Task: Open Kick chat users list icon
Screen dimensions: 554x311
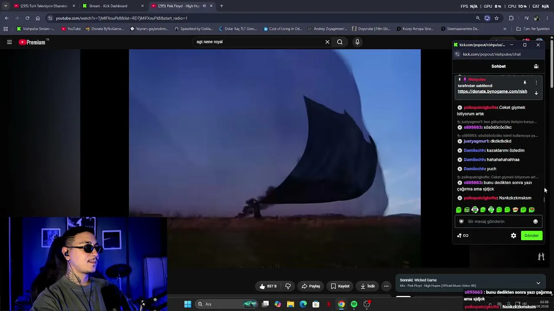Action: pyautogui.click(x=536, y=67)
